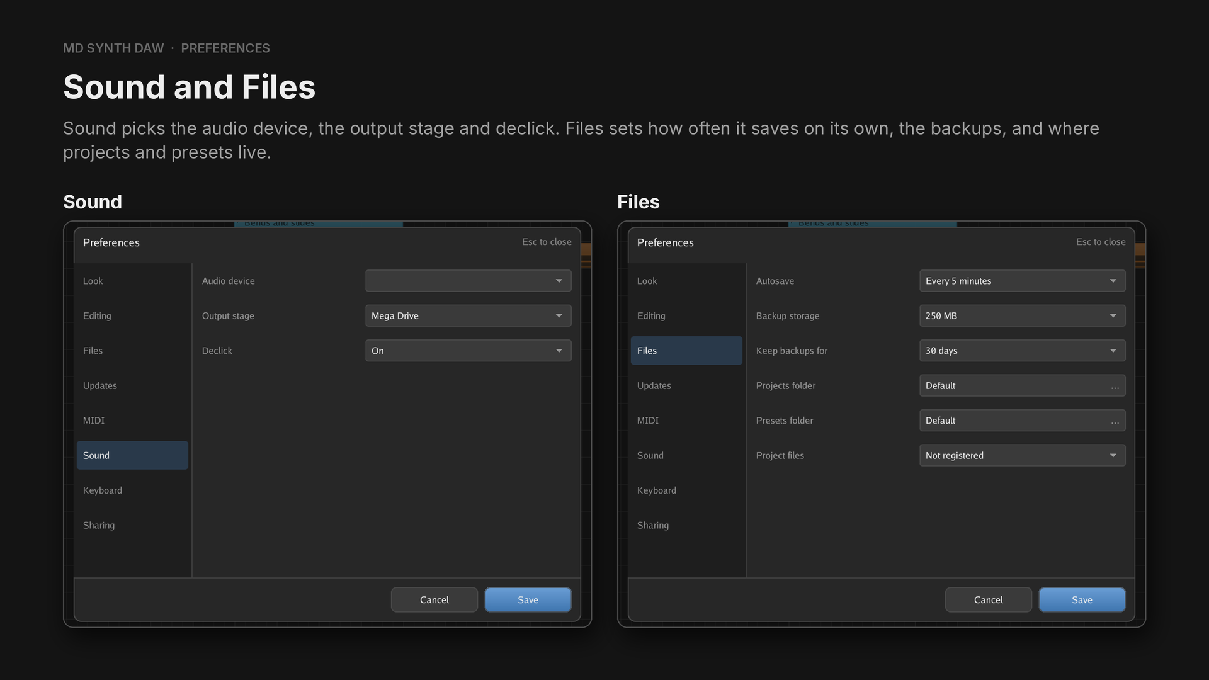Select Keyboard tab in Sound preferences window
This screenshot has width=1209, height=680.
pyautogui.click(x=132, y=490)
